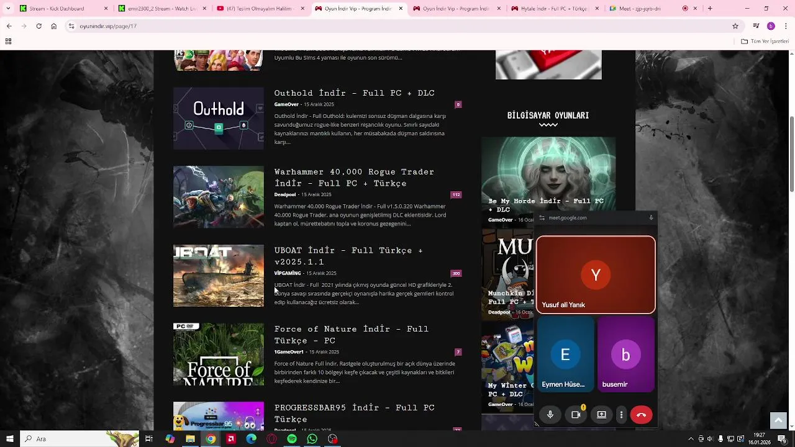Image resolution: width=795 pixels, height=447 pixels.
Task: Go back with the browser back arrow
Action: (x=9, y=26)
